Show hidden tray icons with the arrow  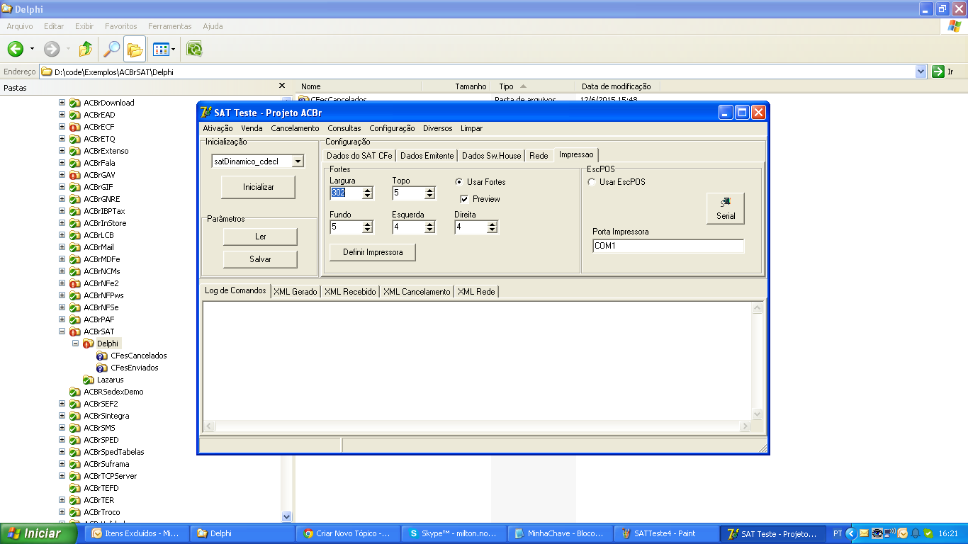852,533
